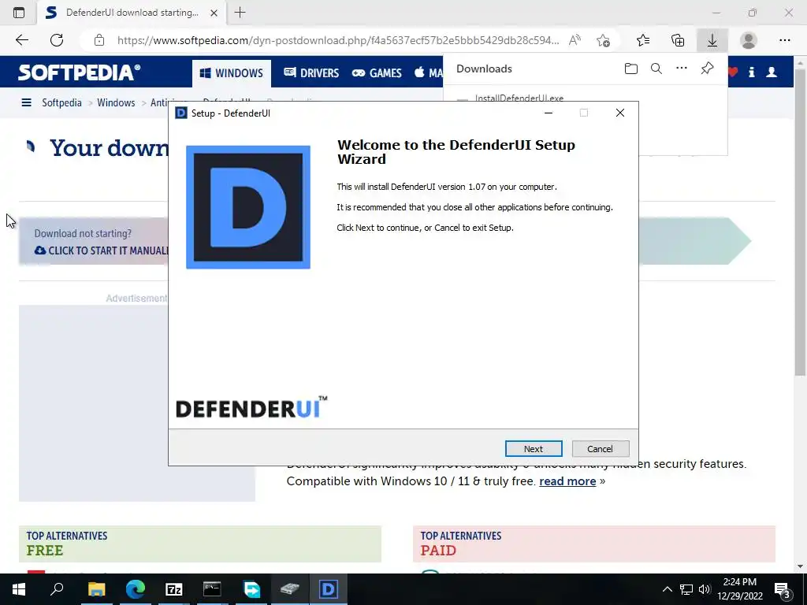
Task: Add this page to favorites star icon
Action: tap(603, 40)
